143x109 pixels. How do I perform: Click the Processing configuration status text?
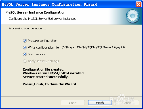click(x=27, y=28)
